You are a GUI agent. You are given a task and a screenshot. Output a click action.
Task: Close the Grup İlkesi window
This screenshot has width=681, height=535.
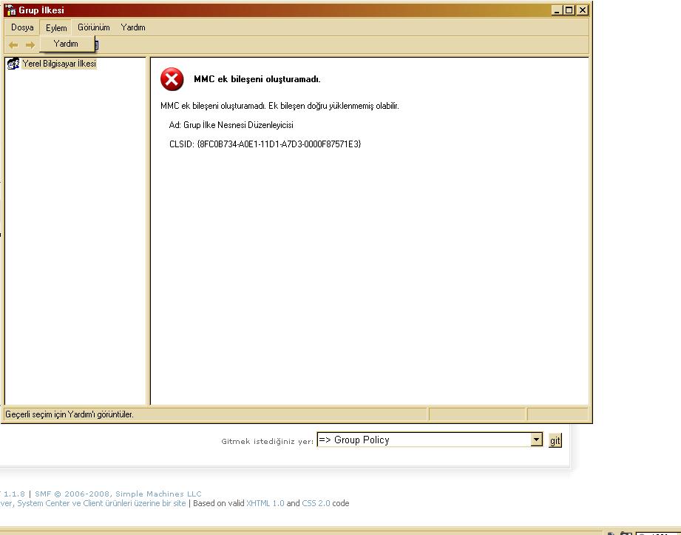tap(583, 10)
